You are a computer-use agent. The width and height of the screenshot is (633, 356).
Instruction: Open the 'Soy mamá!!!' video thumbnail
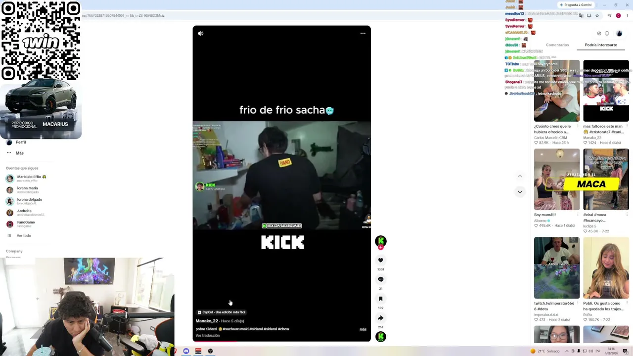click(x=557, y=179)
